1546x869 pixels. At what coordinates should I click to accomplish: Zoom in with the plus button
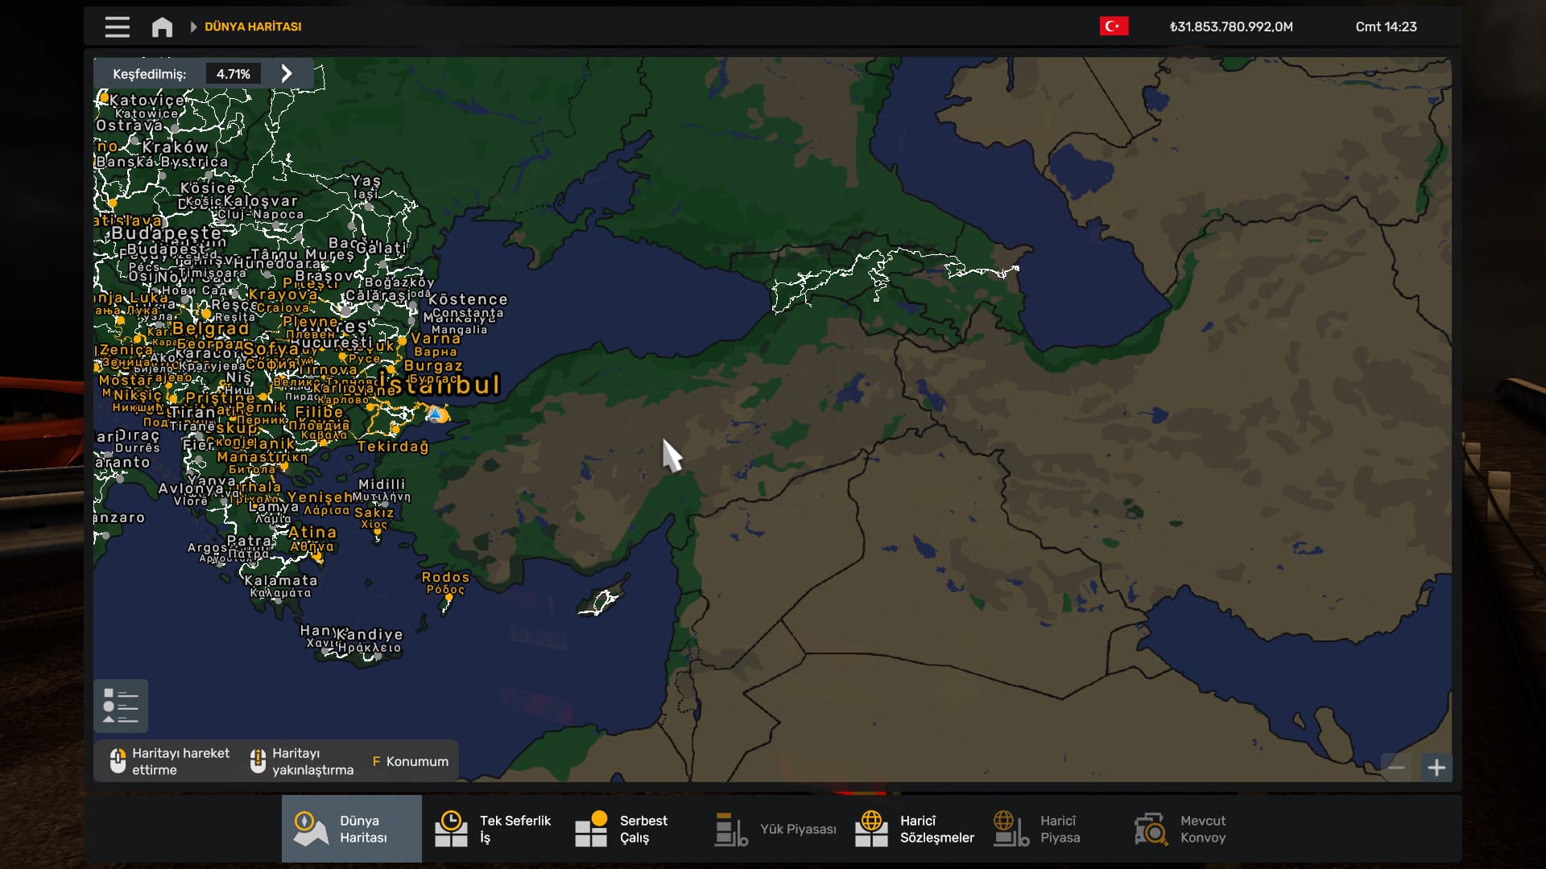pos(1436,768)
